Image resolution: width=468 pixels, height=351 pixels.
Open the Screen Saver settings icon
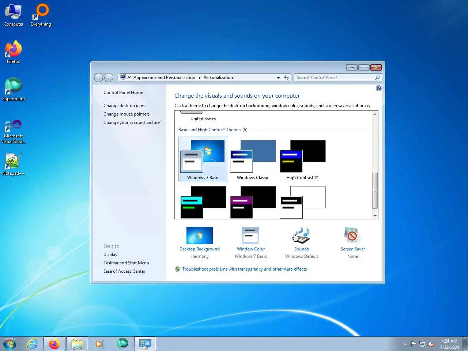(x=352, y=235)
